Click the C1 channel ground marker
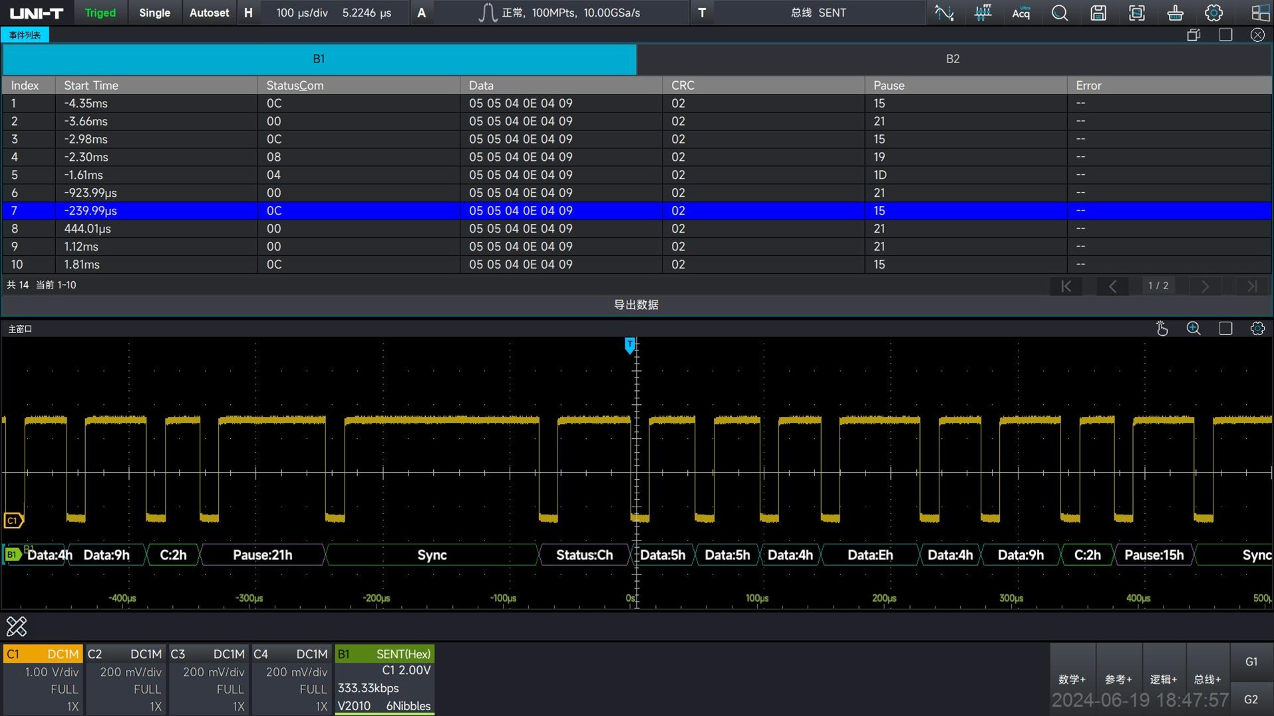The height and width of the screenshot is (716, 1274). 13,521
